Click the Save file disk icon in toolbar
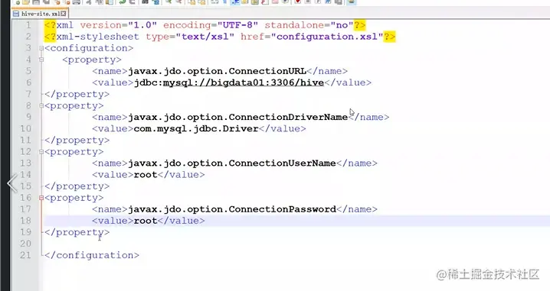 [36, 2]
